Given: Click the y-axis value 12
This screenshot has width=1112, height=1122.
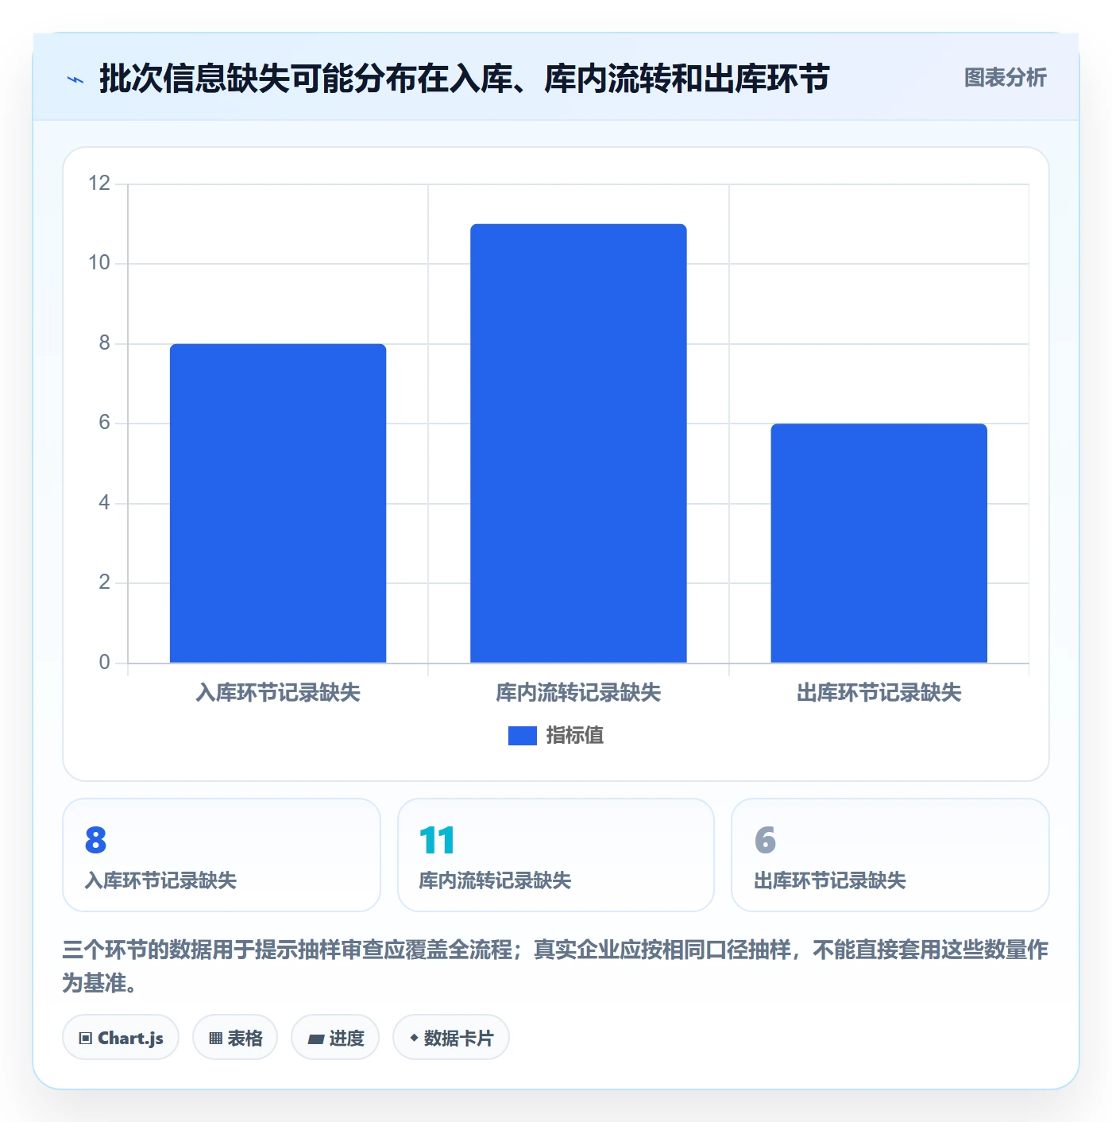Looking at the screenshot, I should point(99,184).
